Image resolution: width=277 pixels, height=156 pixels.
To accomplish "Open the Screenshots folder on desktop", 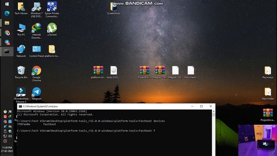I will coord(113,9).
